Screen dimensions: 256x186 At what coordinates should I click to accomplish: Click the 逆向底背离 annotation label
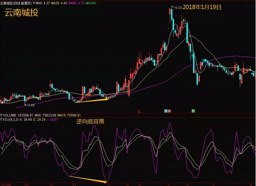pos(90,122)
